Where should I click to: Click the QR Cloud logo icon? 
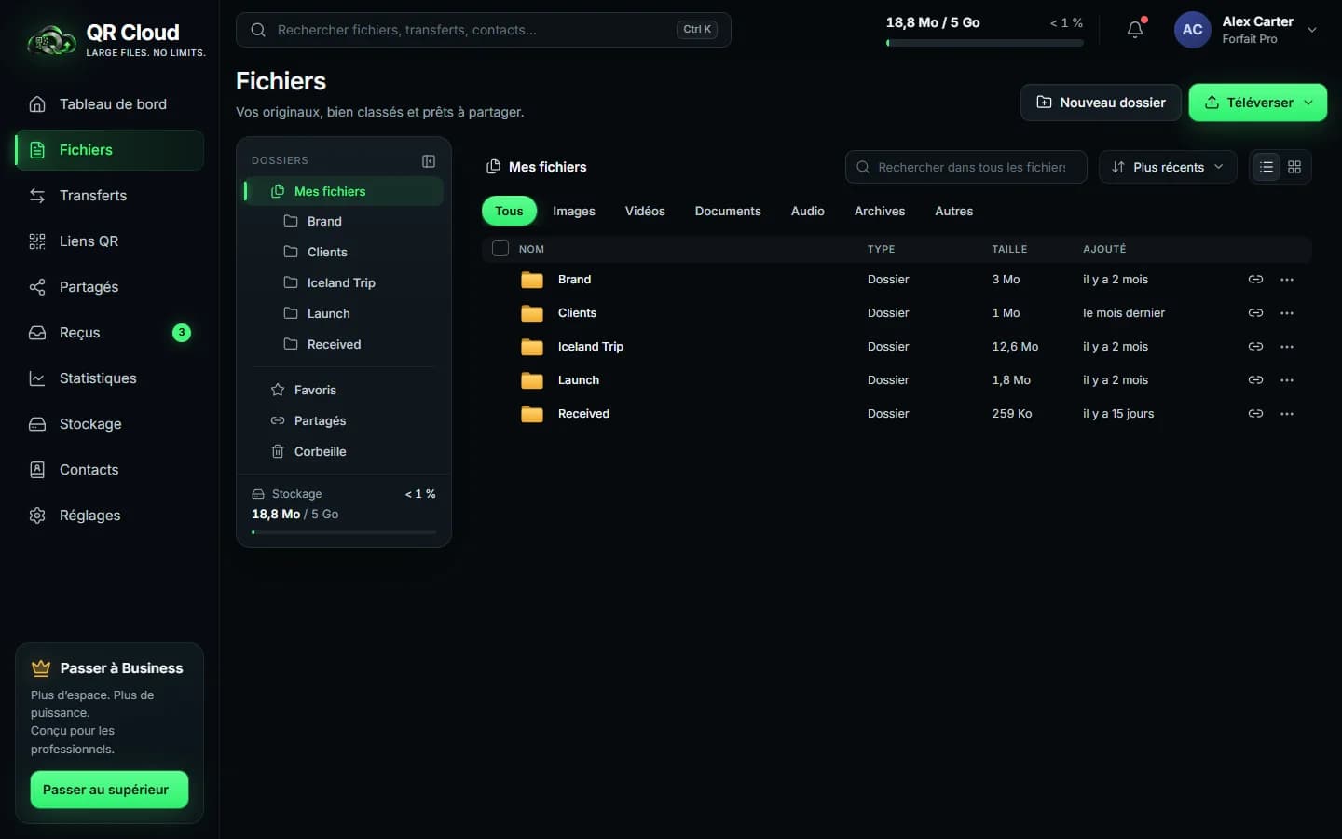click(51, 40)
